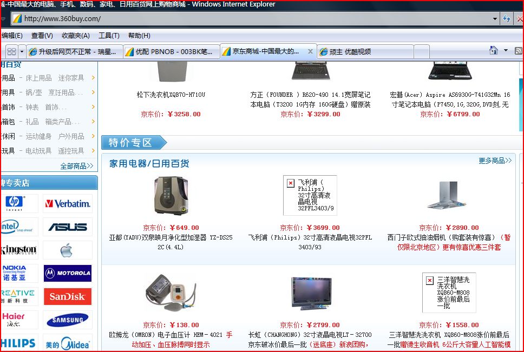Open the tab list dropdown arrow
The height and width of the screenshot is (352, 524).
pyautogui.click(x=22, y=51)
